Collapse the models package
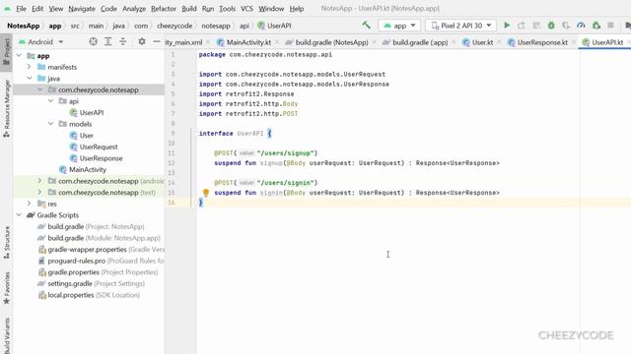The image size is (631, 354). [x=50, y=124]
